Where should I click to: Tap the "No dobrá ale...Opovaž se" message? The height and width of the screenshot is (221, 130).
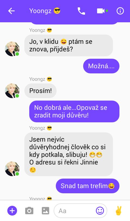point(74,111)
